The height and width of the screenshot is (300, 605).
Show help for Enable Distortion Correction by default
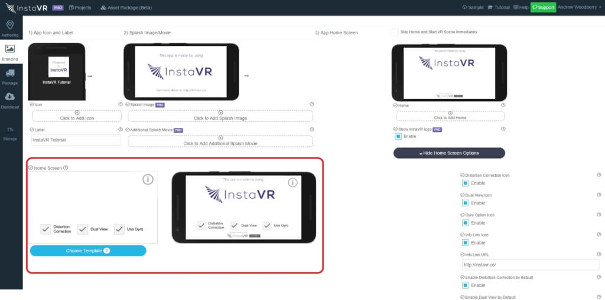click(x=599, y=277)
